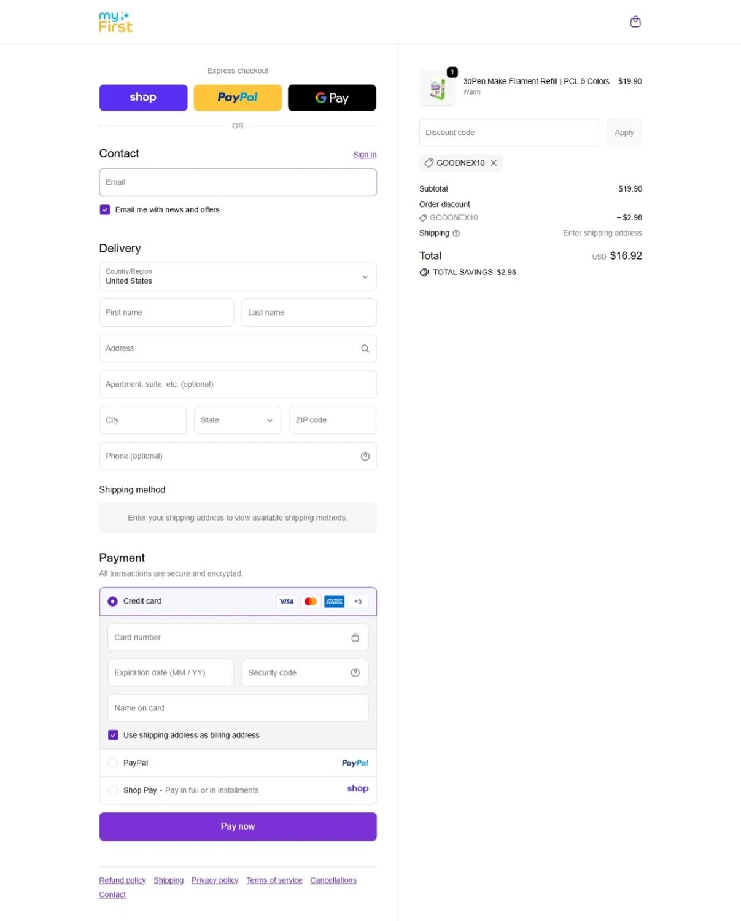
Task: Focus the Expiration date field
Action: tap(171, 673)
